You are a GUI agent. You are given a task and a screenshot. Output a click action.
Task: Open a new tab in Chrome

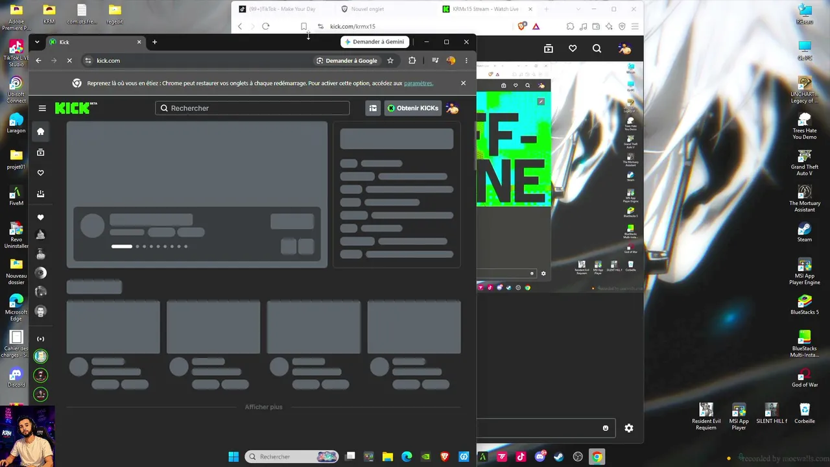(x=154, y=42)
